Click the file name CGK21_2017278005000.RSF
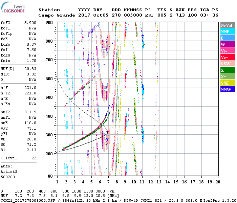Image resolution: width=237 pixels, height=203 pixels. tap(28, 201)
